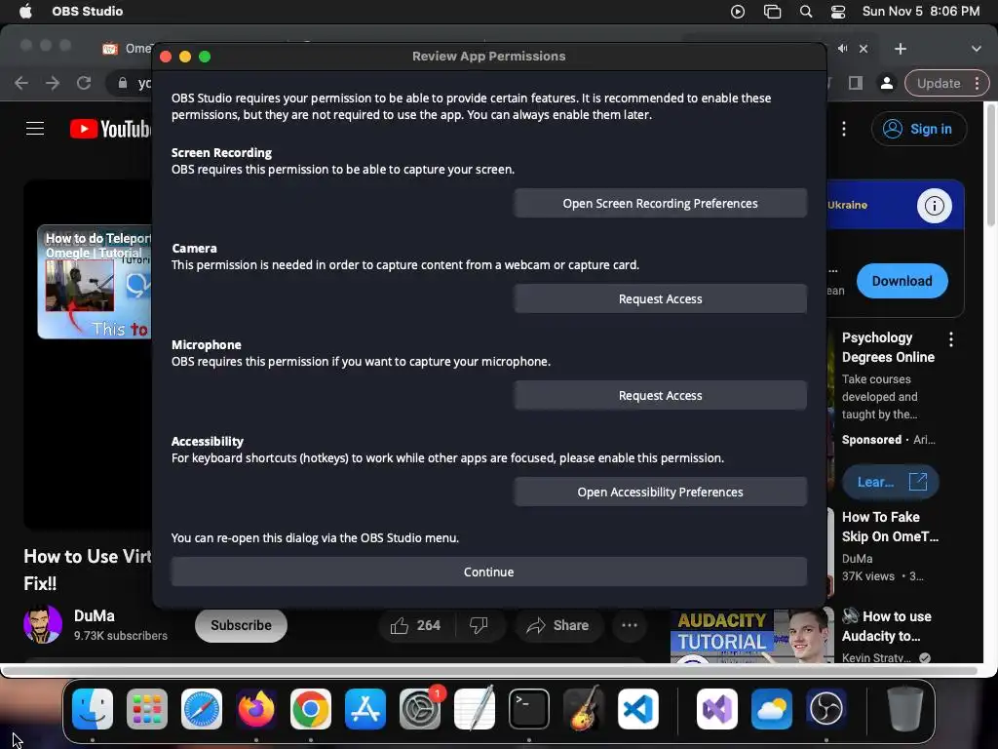Click Continue in permissions dialog
This screenshot has width=998, height=749.
click(x=489, y=572)
